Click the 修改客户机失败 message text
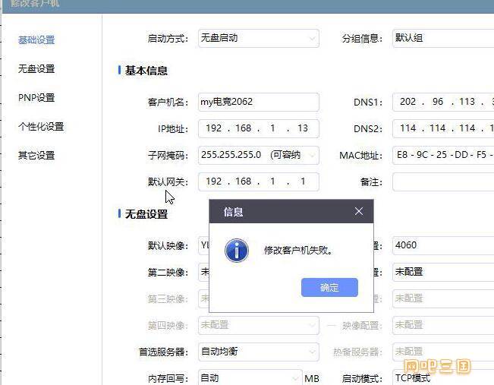Screen dimensions: 494x385 coord(298,251)
